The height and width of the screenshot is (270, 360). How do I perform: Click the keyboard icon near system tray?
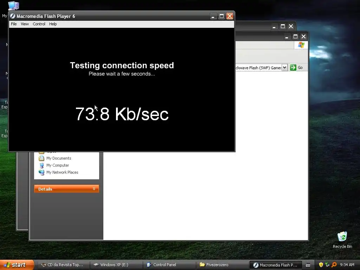point(308,265)
